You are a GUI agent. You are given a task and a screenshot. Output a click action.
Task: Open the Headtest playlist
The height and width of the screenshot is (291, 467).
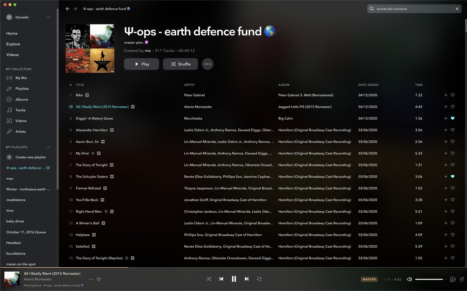[14, 242]
